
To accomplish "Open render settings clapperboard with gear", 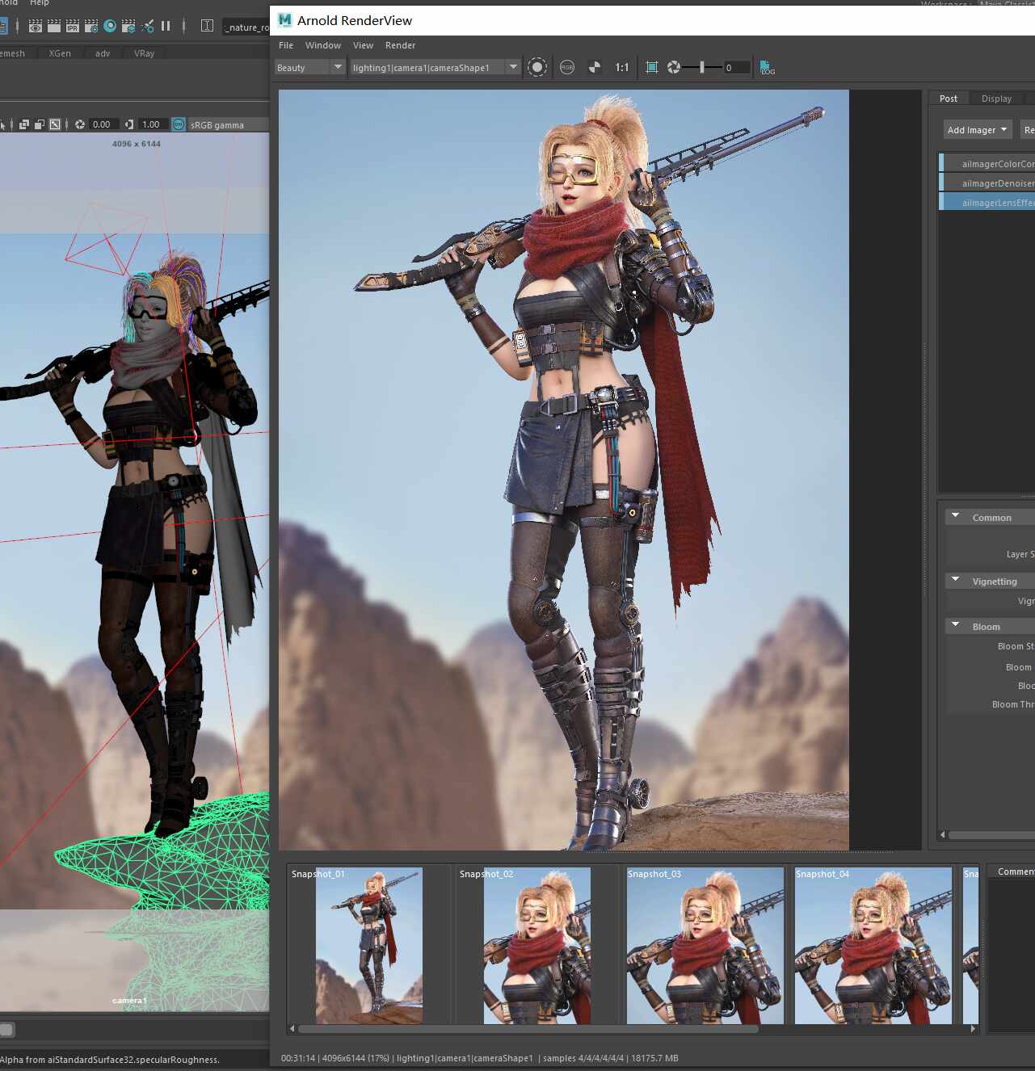I will [91, 26].
